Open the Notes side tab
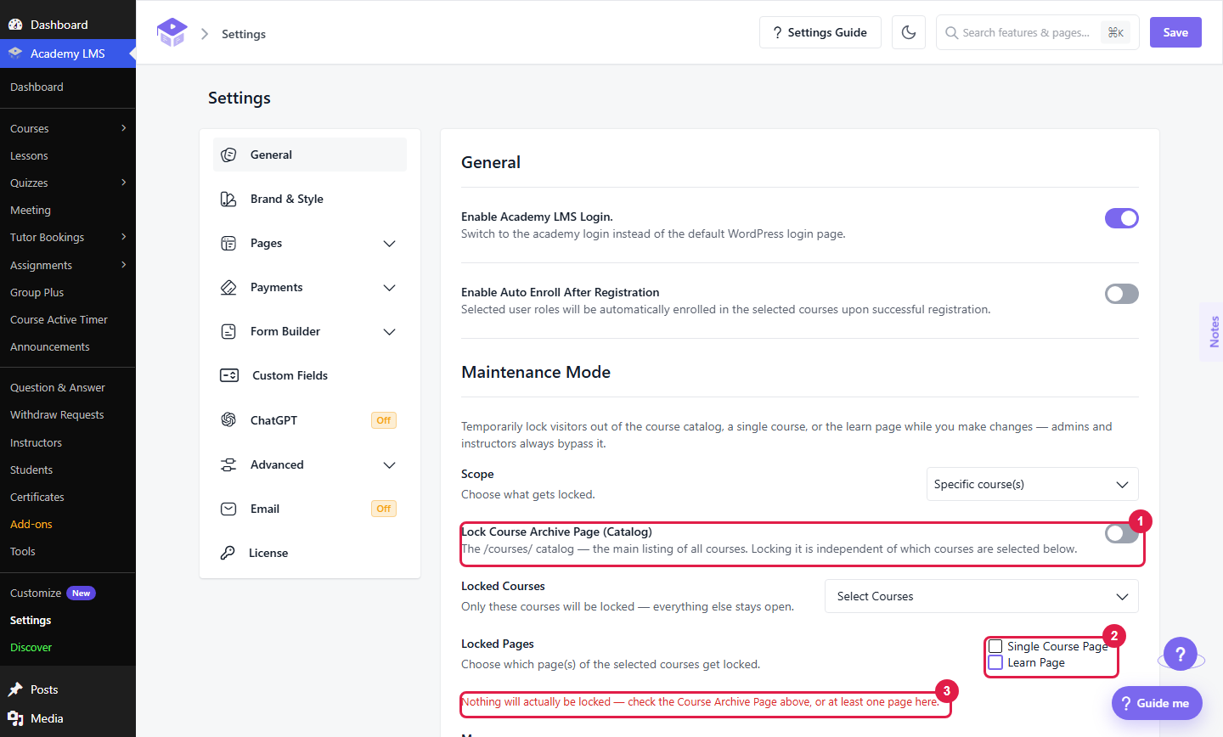This screenshot has width=1223, height=737. pyautogui.click(x=1212, y=332)
